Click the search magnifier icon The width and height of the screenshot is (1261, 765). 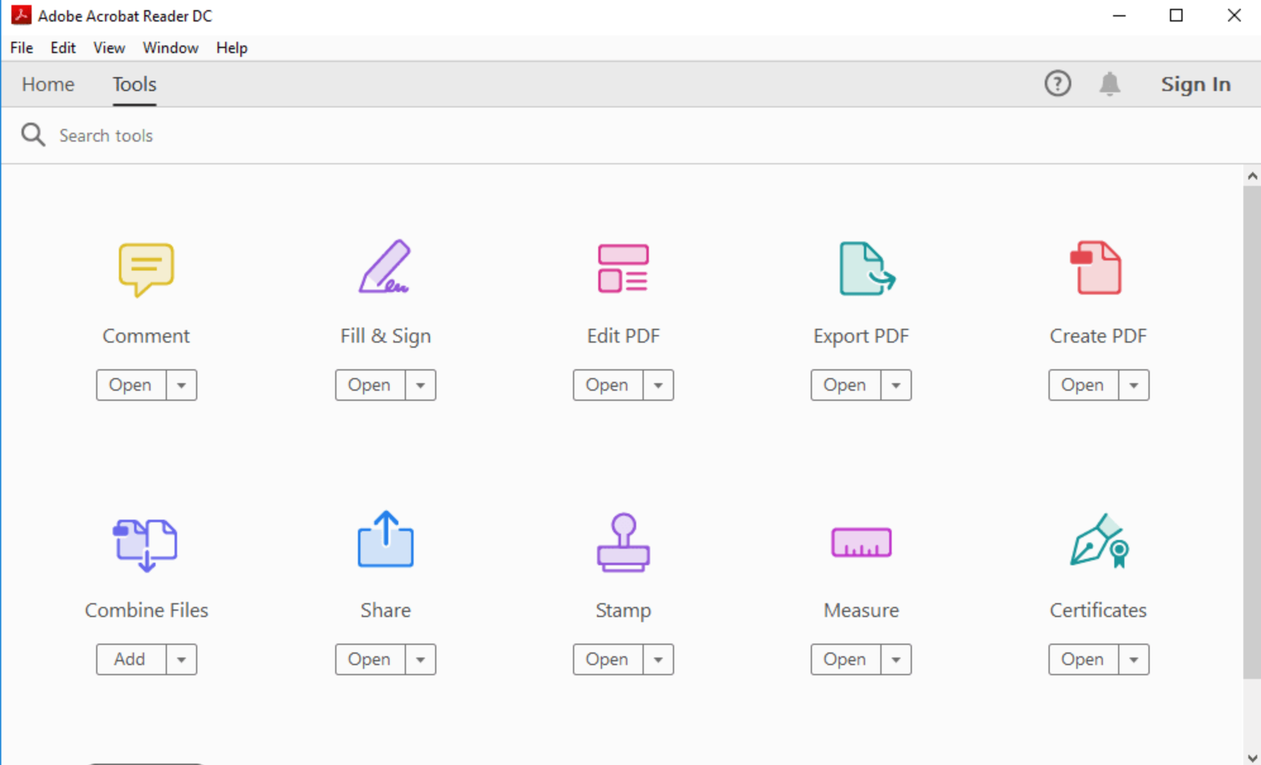point(33,135)
